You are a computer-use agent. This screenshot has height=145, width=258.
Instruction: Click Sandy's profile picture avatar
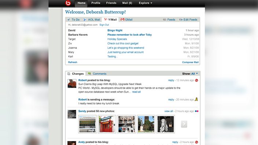tap(72, 114)
